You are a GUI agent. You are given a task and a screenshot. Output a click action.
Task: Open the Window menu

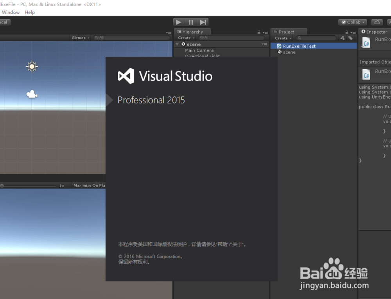tap(11, 12)
